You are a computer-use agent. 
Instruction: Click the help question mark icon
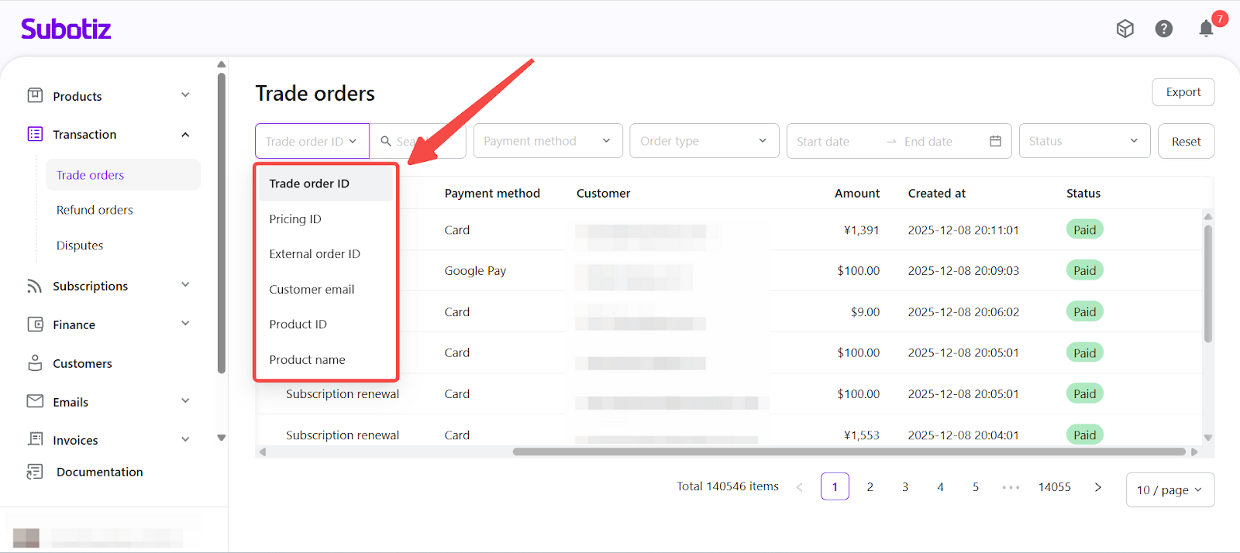coord(1163,29)
